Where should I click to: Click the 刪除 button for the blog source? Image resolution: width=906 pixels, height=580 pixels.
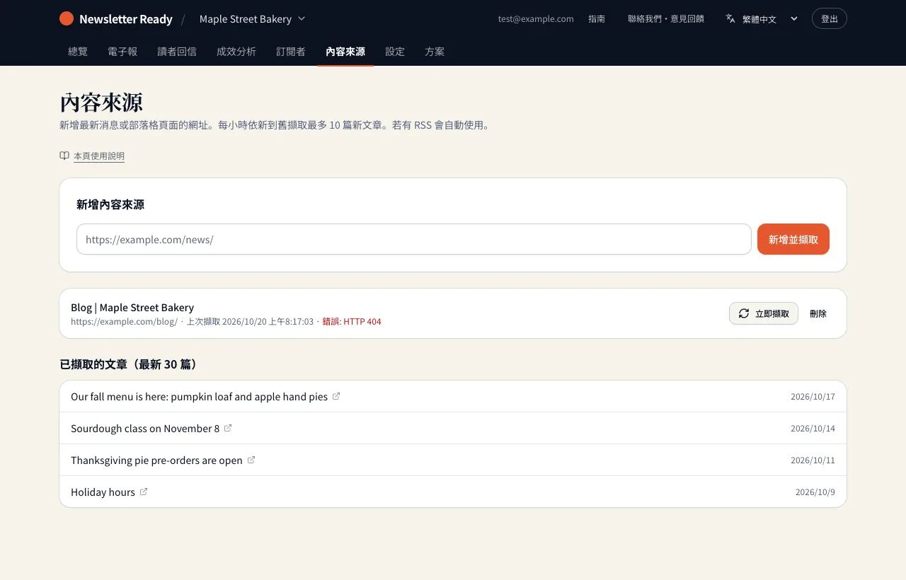(x=818, y=313)
